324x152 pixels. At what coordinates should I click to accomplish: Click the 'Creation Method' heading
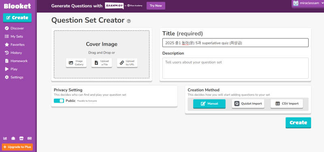click(x=204, y=90)
